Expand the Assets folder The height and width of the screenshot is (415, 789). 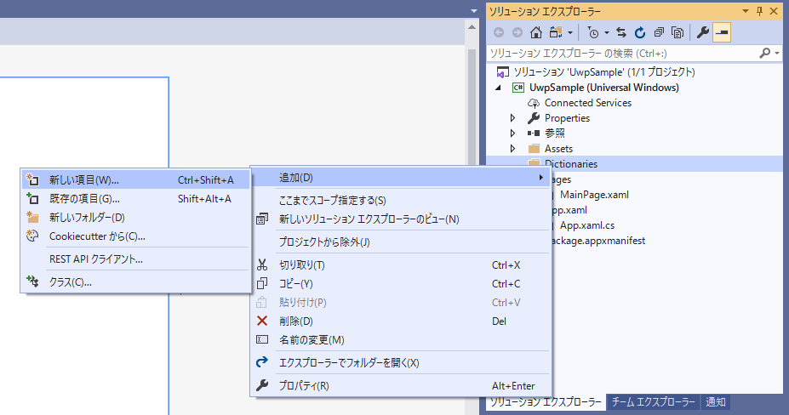(x=512, y=149)
